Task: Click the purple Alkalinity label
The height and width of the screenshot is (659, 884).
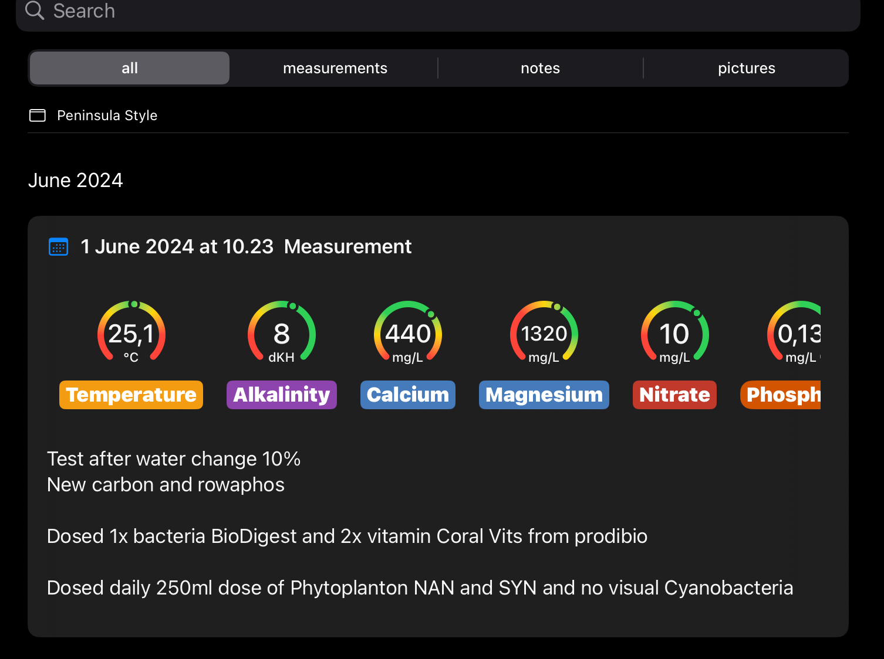Action: coord(282,395)
